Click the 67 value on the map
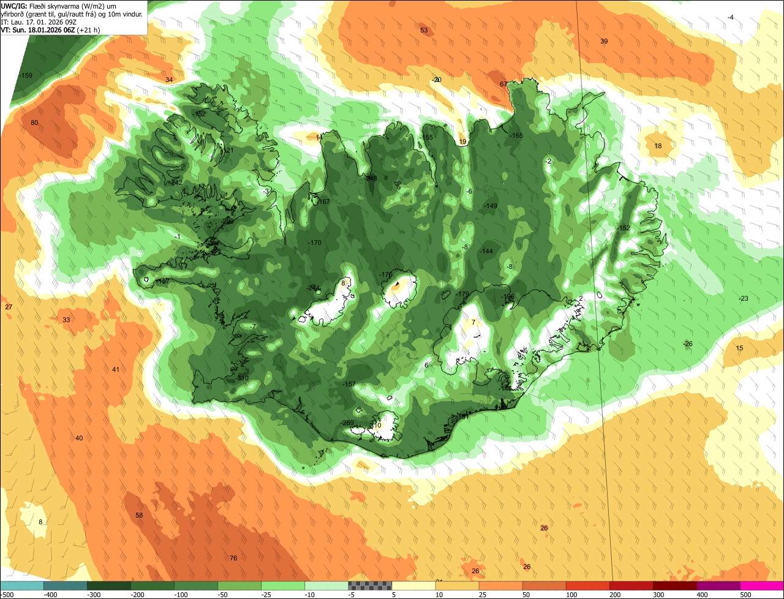Viewport: 784px width, 599px height. coord(503,84)
